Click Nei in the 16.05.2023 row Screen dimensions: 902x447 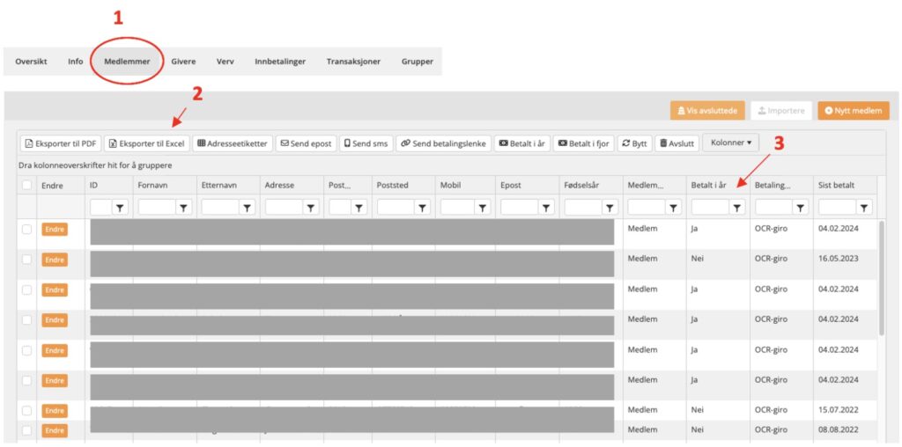click(698, 259)
